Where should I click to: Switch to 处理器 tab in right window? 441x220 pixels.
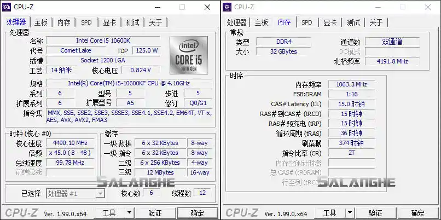(x=236, y=22)
